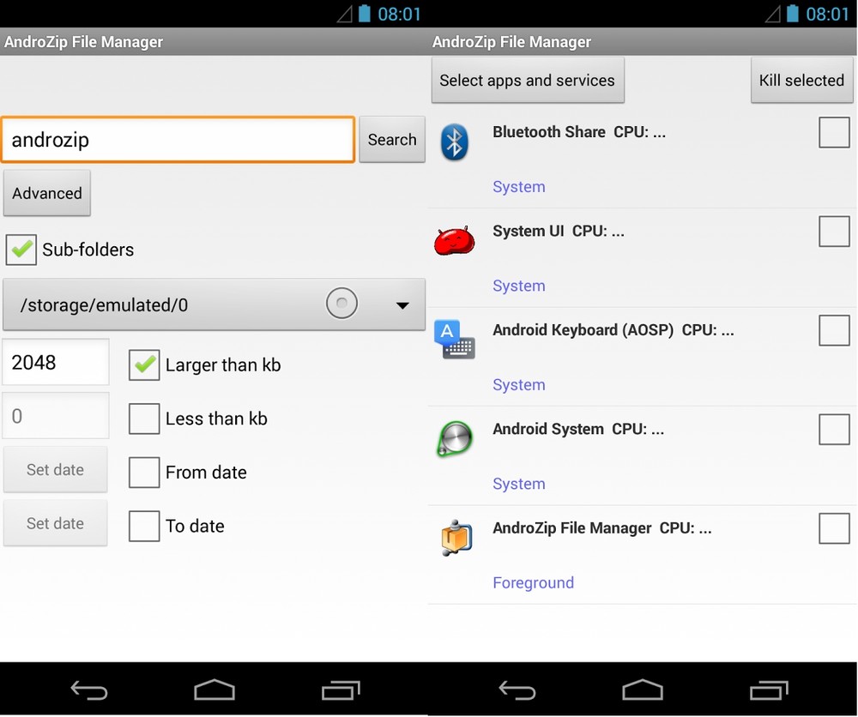Image resolution: width=858 pixels, height=717 pixels.
Task: Select the Android Keyboard (AOSP) checkbox
Action: (x=834, y=330)
